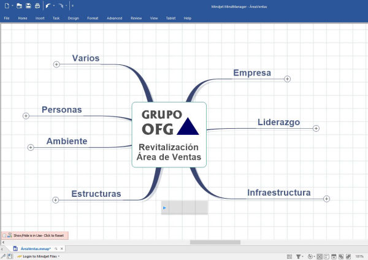Switch to the View ribbon tab
This screenshot has height=260, width=368.
[x=154, y=18]
